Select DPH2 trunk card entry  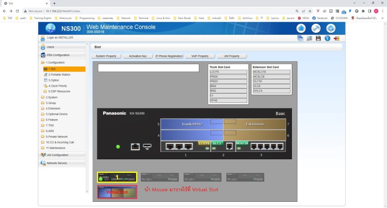point(228,100)
